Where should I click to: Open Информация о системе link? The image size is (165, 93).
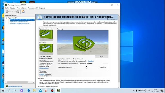click(15, 86)
